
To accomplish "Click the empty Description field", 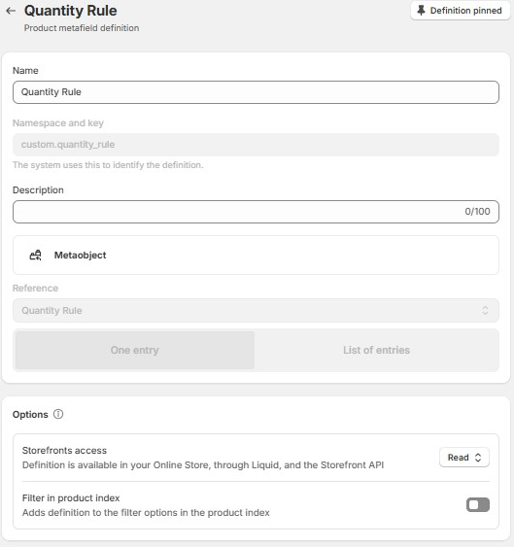I will pos(256,212).
